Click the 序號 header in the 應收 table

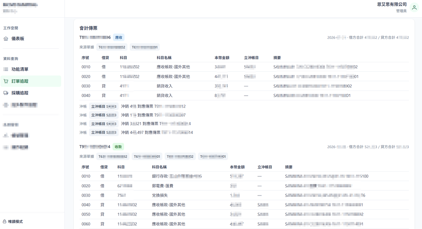pos(85,58)
